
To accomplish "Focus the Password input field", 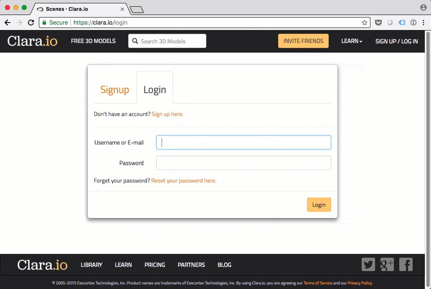I will point(243,163).
